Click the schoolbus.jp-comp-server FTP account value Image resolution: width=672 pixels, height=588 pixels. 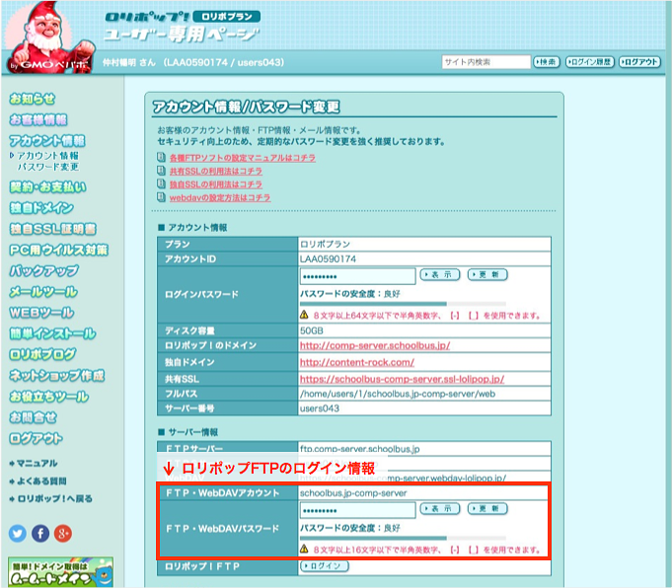[x=353, y=493]
